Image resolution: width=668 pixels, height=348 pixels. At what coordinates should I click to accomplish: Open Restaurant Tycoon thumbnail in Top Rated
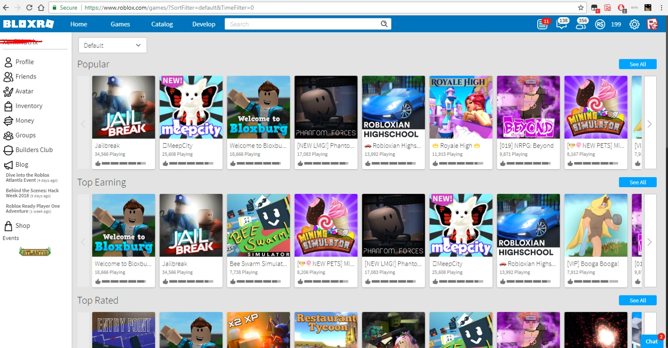[326, 330]
